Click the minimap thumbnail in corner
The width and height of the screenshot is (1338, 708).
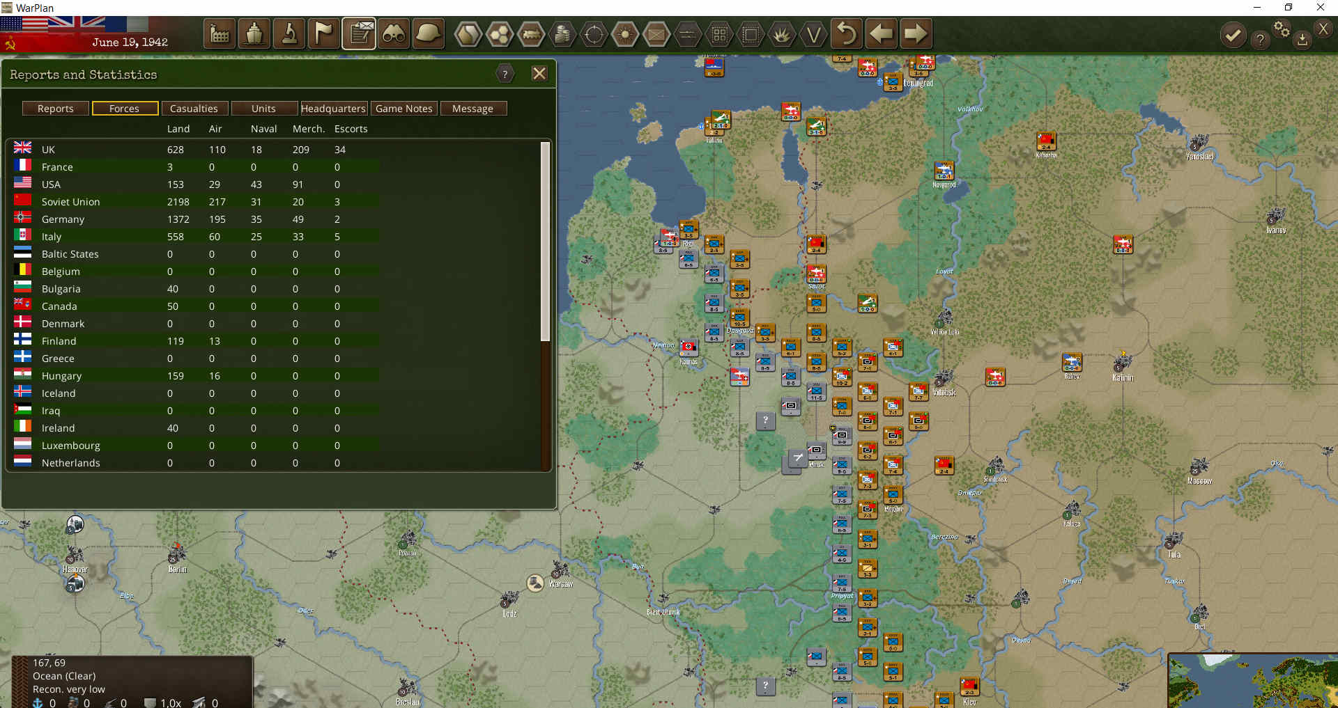tap(1253, 680)
